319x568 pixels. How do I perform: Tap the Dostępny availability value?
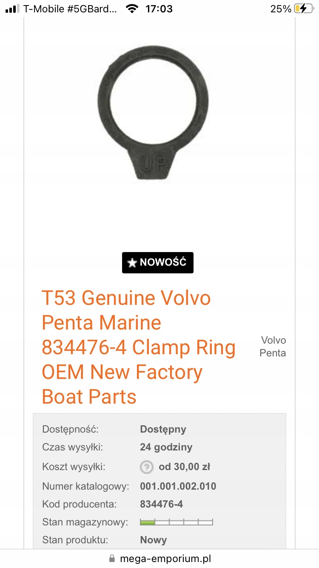tap(163, 429)
